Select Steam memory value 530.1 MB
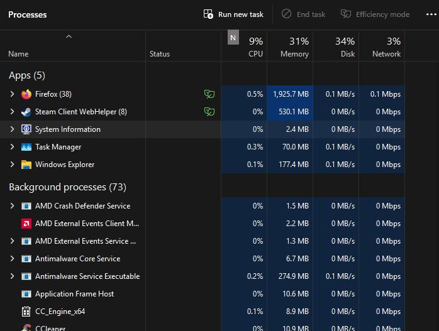 pyautogui.click(x=294, y=112)
